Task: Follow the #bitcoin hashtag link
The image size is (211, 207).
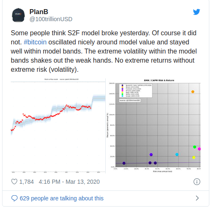Action: click(x=35, y=42)
